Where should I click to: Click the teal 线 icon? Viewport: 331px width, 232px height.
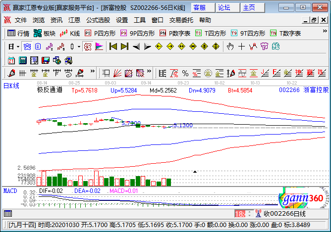coord(276,46)
